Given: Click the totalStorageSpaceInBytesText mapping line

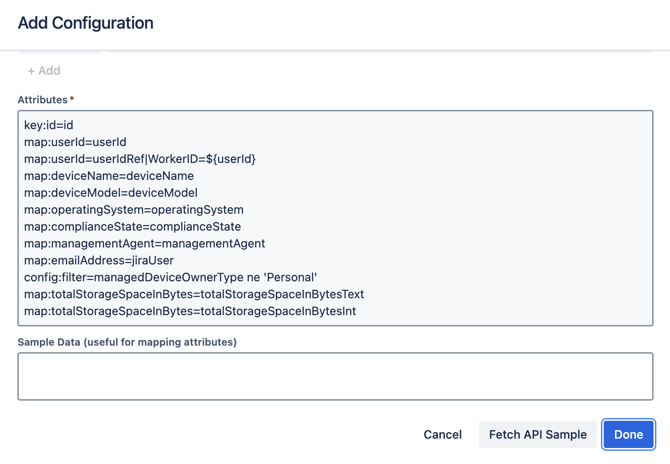Looking at the screenshot, I should (x=194, y=294).
